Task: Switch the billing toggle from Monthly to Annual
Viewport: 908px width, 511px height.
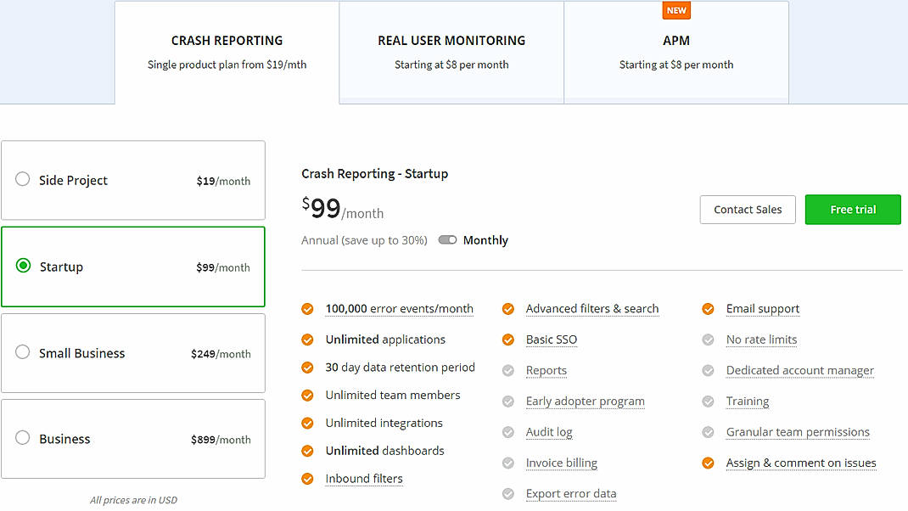Action: pos(447,240)
